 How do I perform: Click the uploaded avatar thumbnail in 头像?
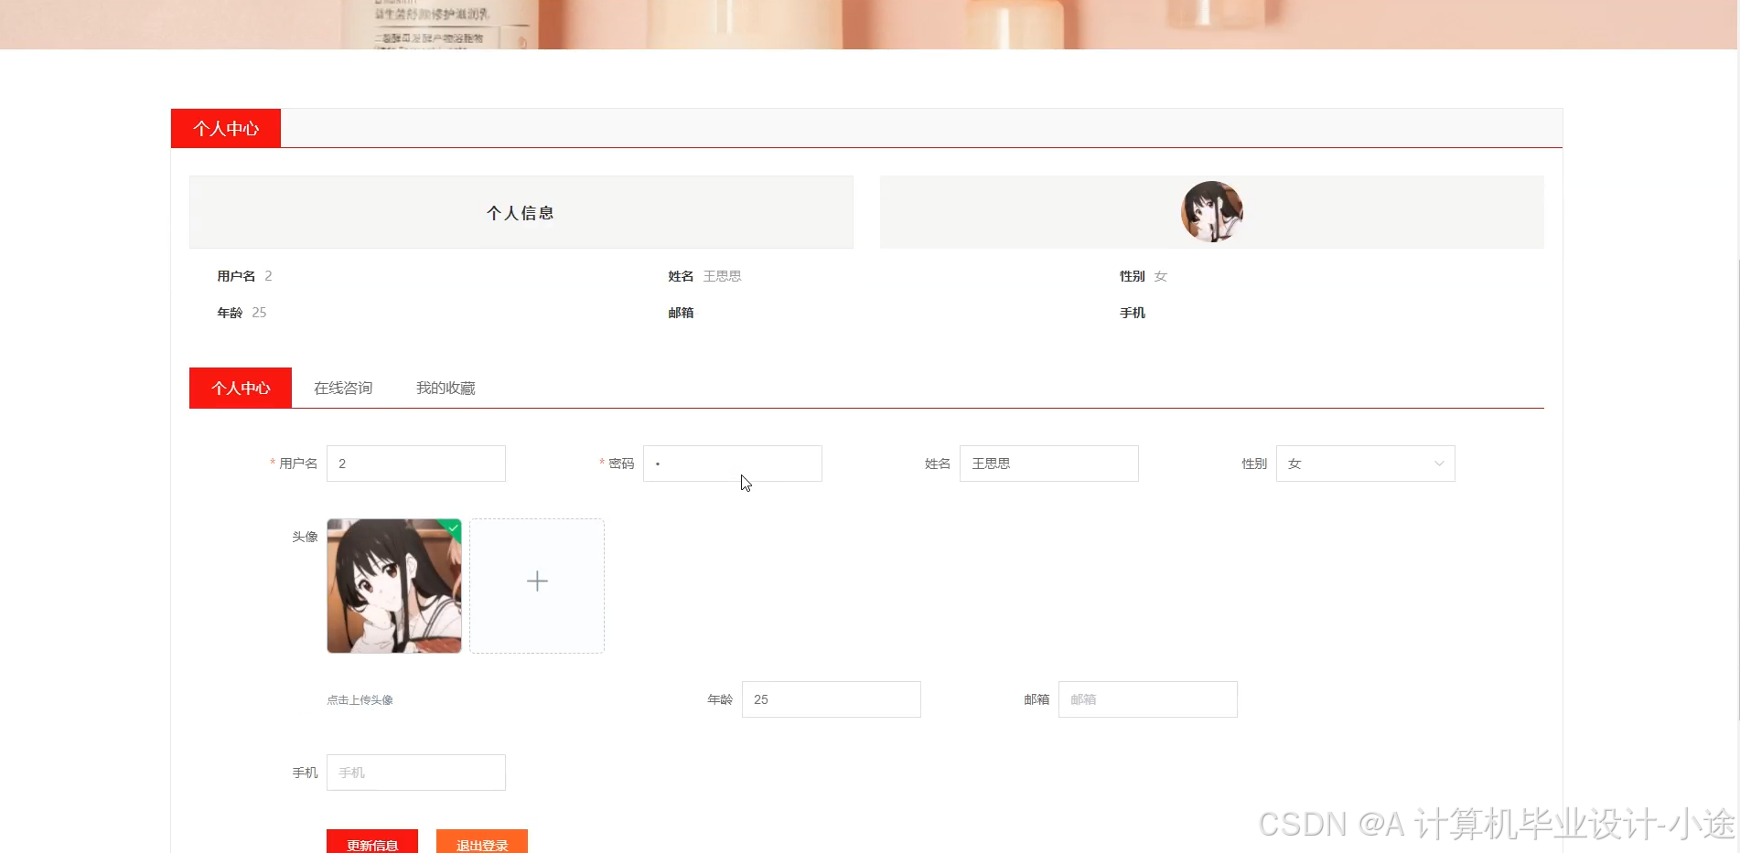point(394,586)
